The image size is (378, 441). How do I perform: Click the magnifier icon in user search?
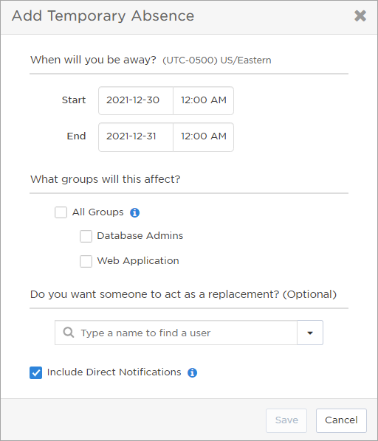tap(69, 333)
